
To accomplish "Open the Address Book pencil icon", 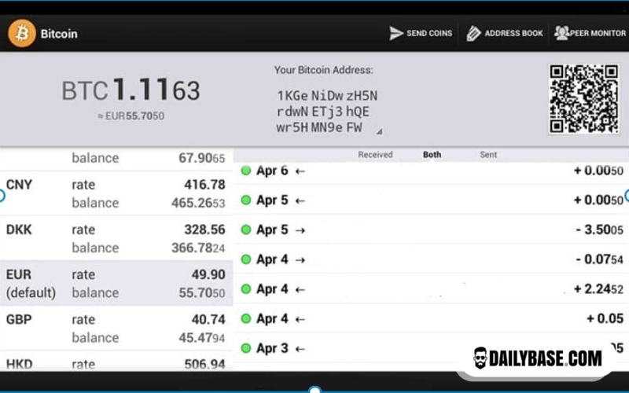I will click(x=473, y=34).
